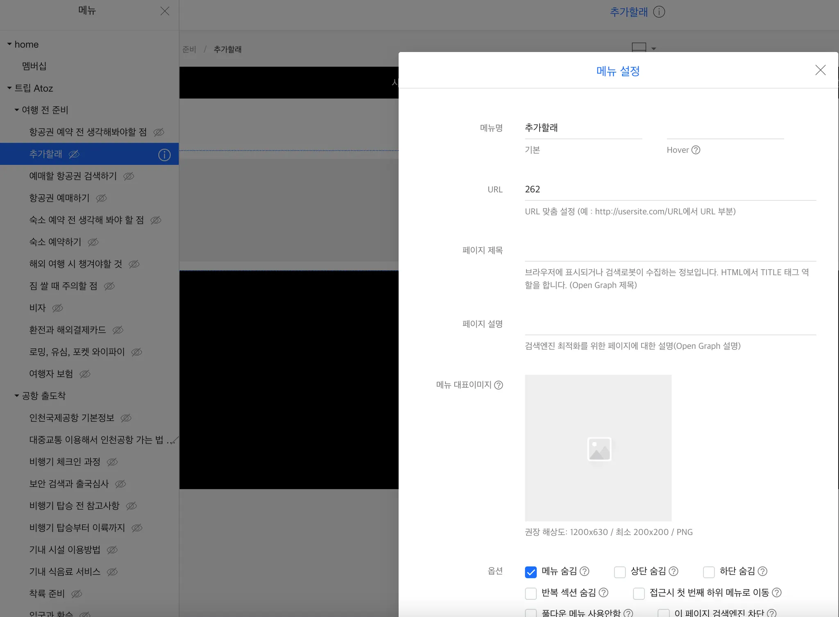Select 인천국제공항 기본정보 menu item
Screen dimensions: 839x617
pos(72,418)
